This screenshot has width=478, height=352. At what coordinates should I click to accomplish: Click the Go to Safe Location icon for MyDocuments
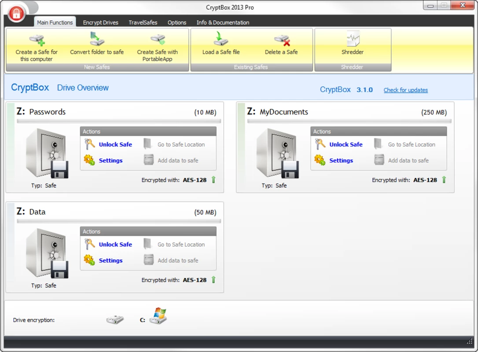click(378, 144)
